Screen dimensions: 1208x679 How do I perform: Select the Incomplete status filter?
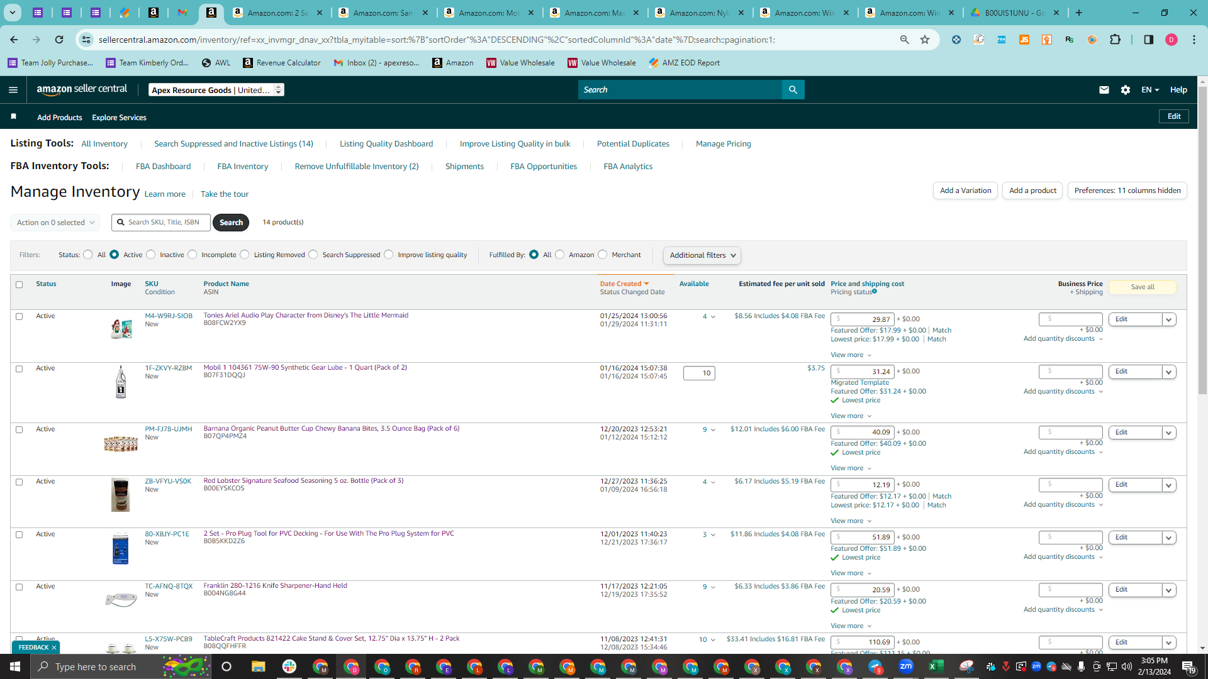pos(193,255)
